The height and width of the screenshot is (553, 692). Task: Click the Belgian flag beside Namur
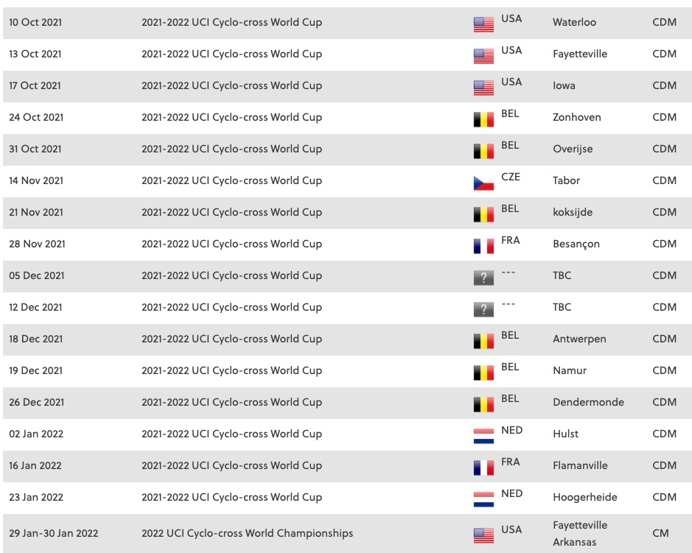483,373
